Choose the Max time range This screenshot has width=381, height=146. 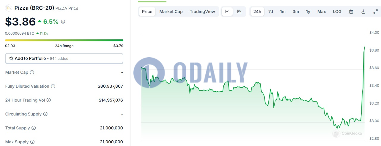(x=321, y=12)
